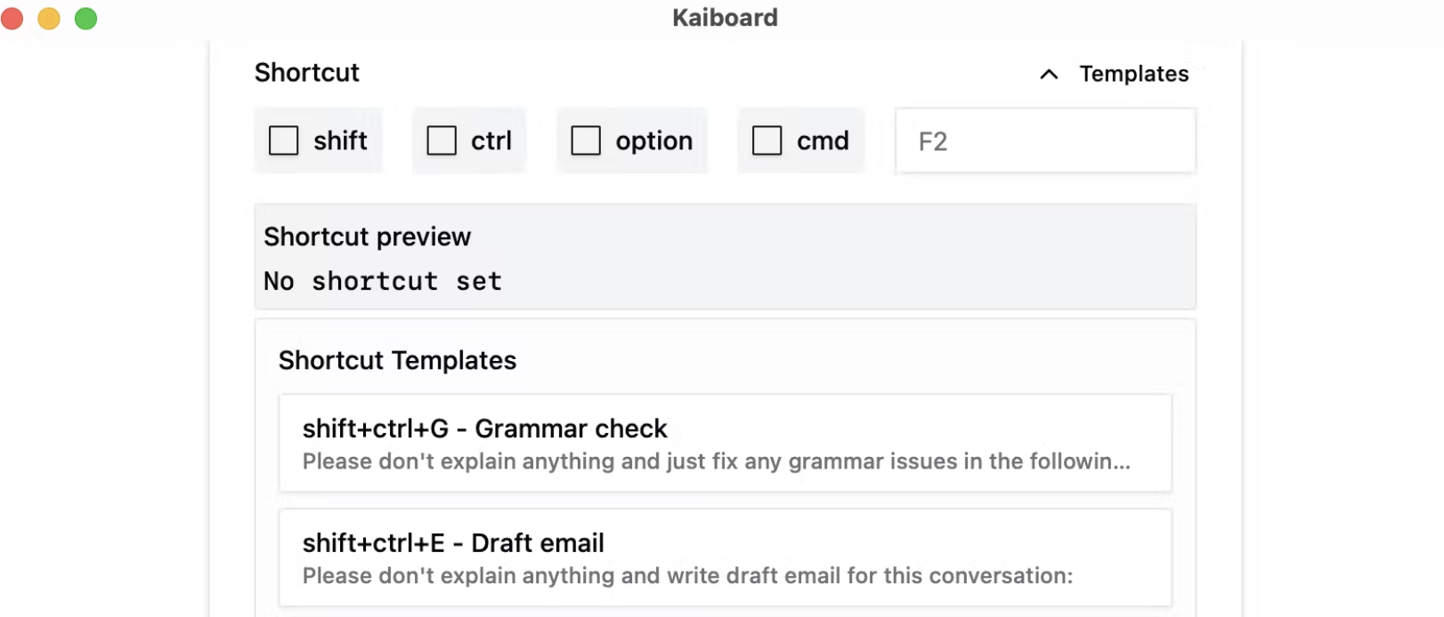The image size is (1444, 617).
Task: Click the "Shortcut" section heading
Action: point(307,72)
